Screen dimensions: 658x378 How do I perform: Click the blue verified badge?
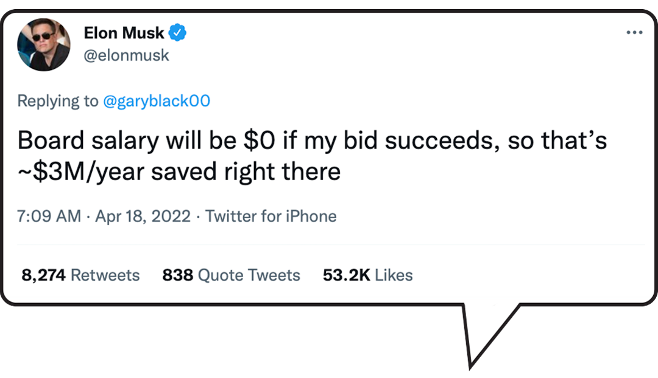(178, 33)
